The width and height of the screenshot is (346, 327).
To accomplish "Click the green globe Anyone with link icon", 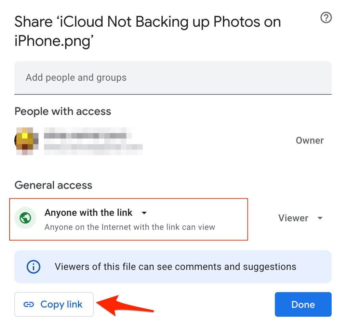I will 25,218.
